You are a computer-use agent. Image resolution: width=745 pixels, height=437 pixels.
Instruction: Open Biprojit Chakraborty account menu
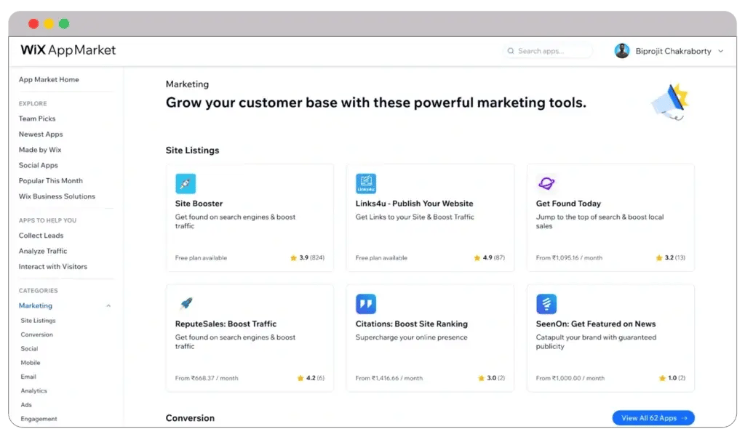point(673,52)
